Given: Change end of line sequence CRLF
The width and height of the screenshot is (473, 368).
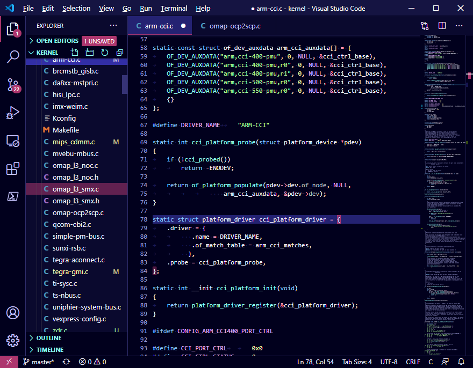Looking at the screenshot, I should click(x=413, y=362).
